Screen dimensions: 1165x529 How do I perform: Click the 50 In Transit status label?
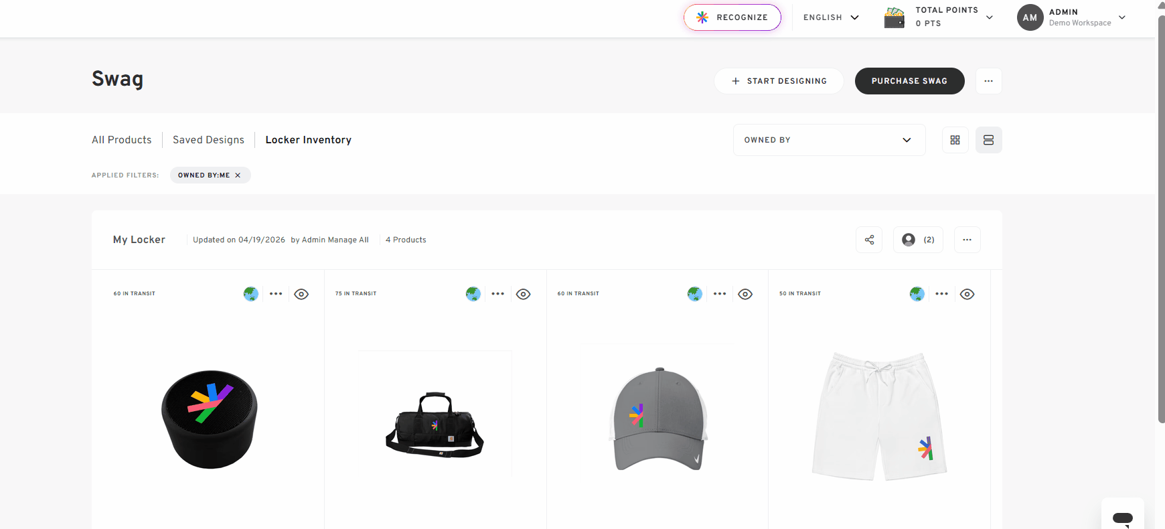click(800, 294)
